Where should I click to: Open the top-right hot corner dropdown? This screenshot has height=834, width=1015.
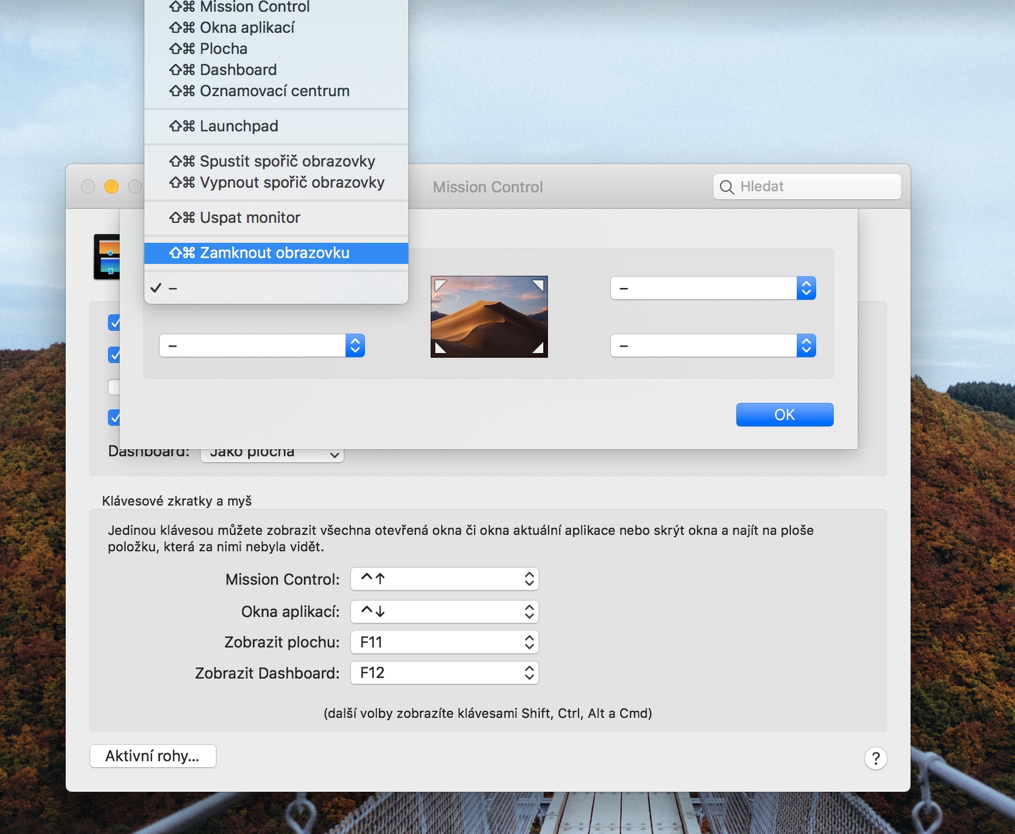coord(713,288)
